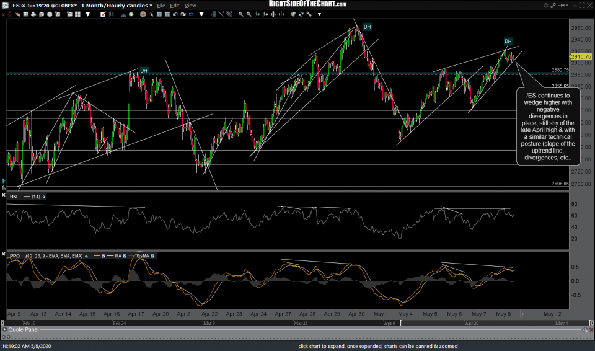
Task: Click the blue right arrow icon
Action: [191, 14]
